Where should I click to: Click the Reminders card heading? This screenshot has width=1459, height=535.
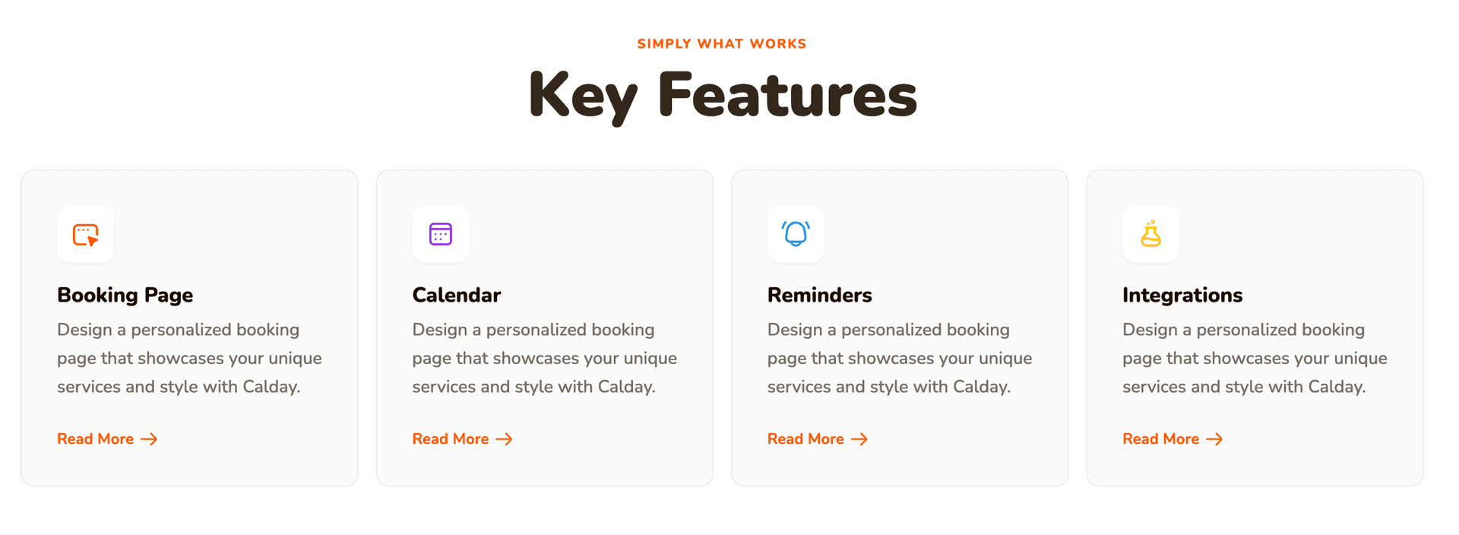tap(820, 295)
